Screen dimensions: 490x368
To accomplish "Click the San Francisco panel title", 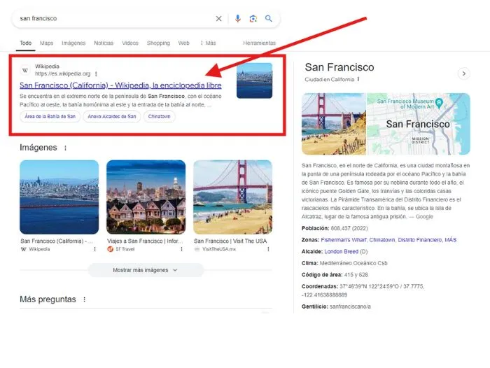I will (339, 67).
